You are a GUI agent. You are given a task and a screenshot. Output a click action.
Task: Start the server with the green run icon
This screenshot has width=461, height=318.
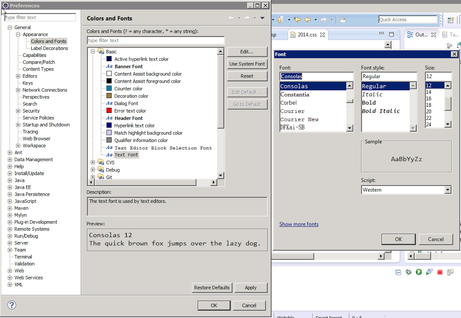[x=419, y=272]
